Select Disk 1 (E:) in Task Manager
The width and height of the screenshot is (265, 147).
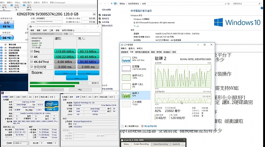point(136,86)
